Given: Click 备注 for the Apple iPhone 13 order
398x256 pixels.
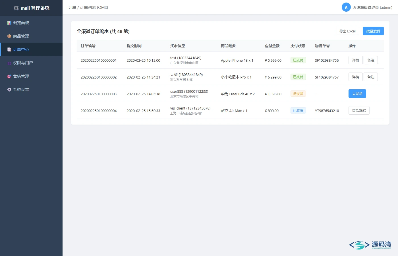Looking at the screenshot, I should (x=371, y=60).
